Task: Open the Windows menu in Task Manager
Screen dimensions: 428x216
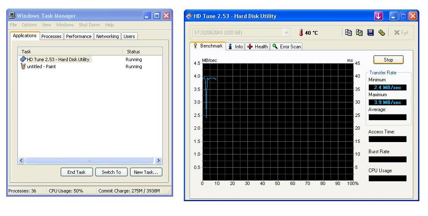Action: point(65,25)
